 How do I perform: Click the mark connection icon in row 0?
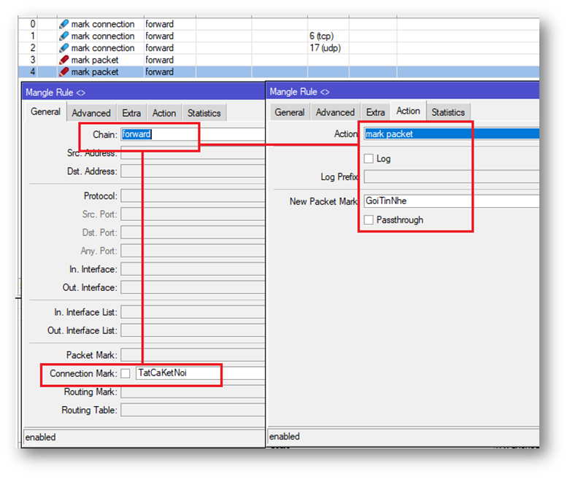[64, 24]
